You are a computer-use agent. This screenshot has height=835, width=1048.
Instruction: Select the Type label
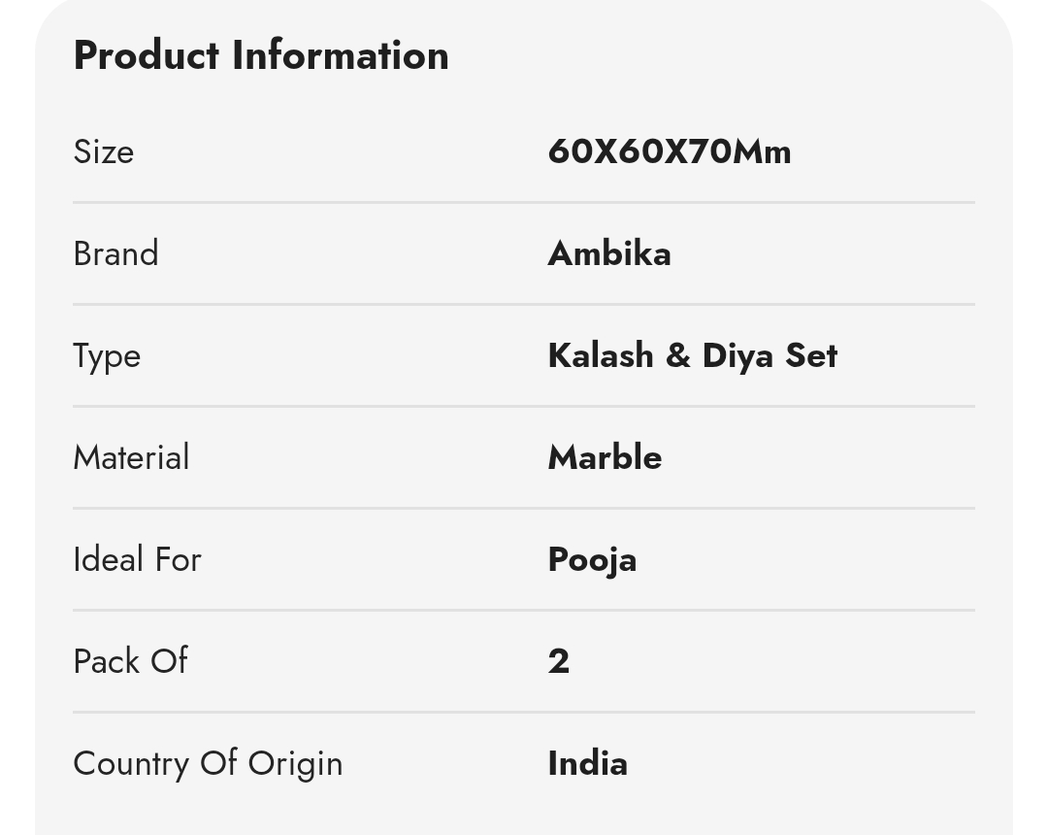pyautogui.click(x=107, y=356)
